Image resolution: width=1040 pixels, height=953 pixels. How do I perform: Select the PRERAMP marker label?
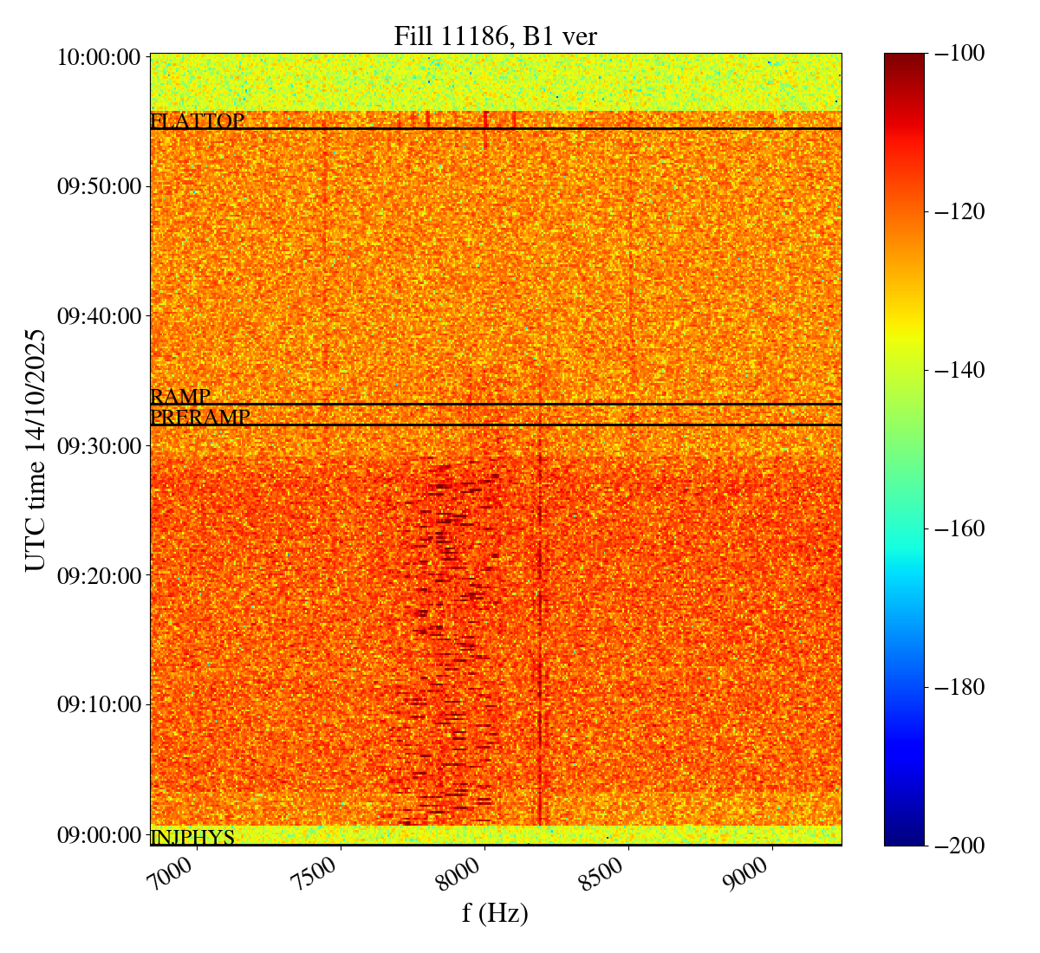[x=200, y=418]
